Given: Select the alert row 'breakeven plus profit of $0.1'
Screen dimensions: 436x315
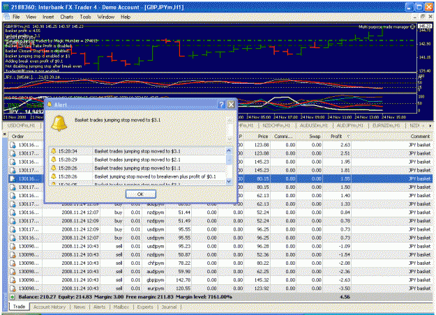Looking at the screenshot, I should coord(137,177).
